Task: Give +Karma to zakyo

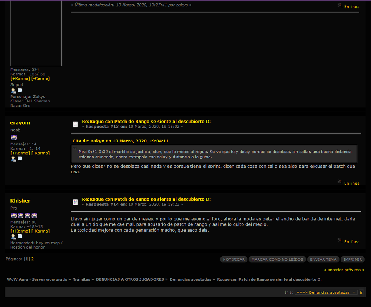Action: (x=20, y=78)
